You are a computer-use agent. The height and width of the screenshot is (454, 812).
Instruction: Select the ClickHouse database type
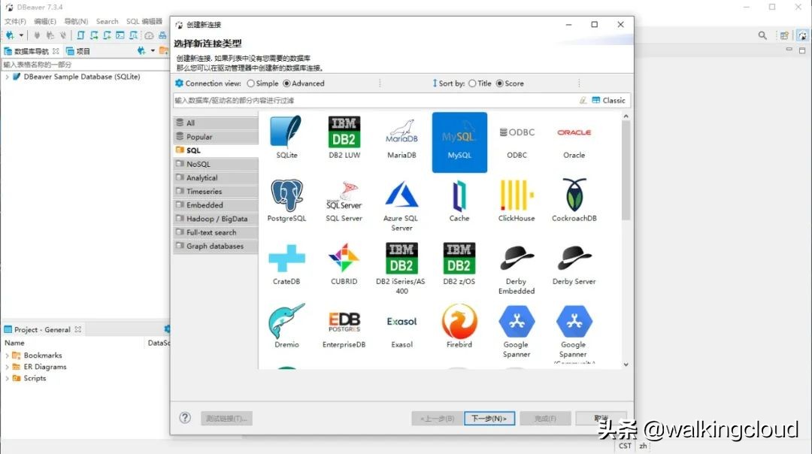pyautogui.click(x=517, y=199)
